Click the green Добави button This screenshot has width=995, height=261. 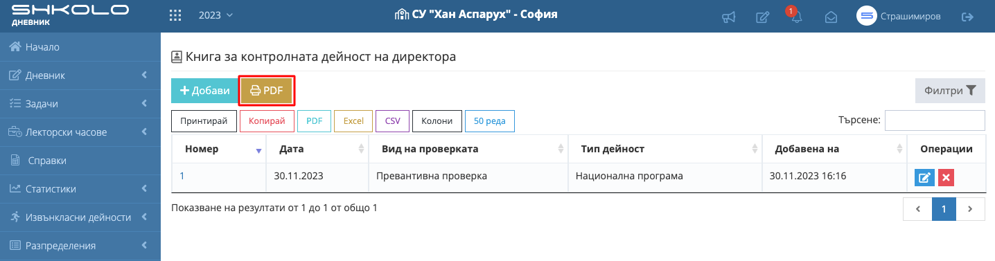coord(204,91)
